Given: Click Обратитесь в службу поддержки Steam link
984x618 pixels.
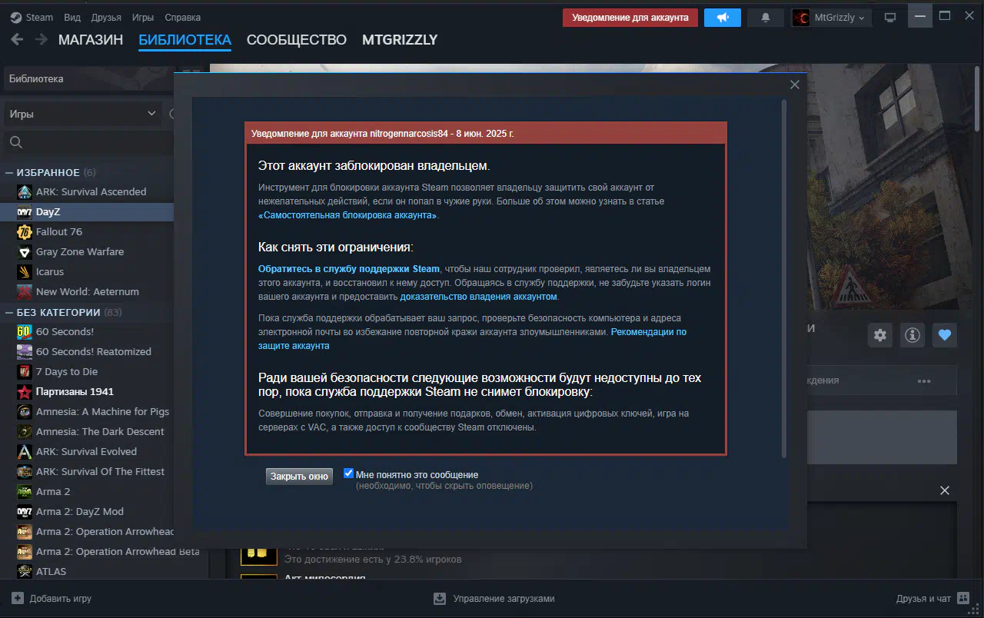Looking at the screenshot, I should [x=349, y=269].
